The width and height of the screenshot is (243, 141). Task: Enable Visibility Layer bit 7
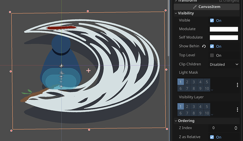(187, 113)
